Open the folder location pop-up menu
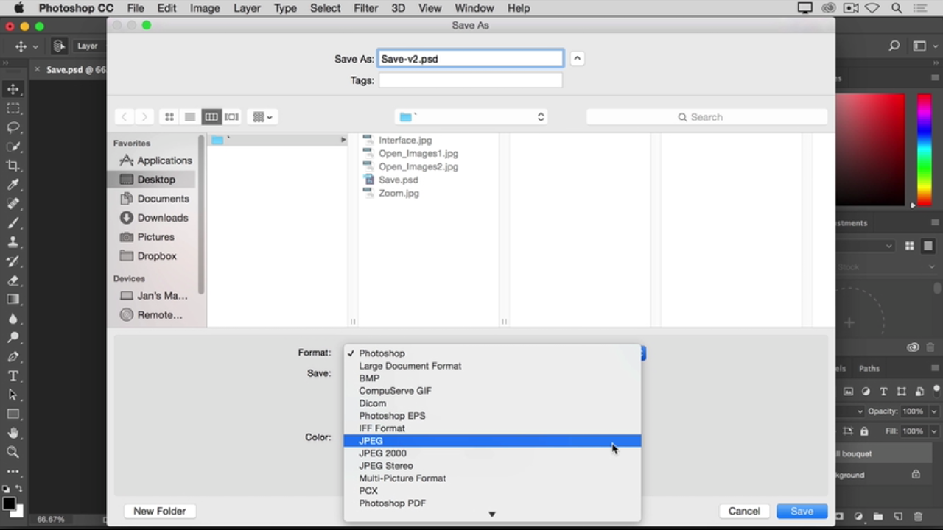 click(x=471, y=117)
